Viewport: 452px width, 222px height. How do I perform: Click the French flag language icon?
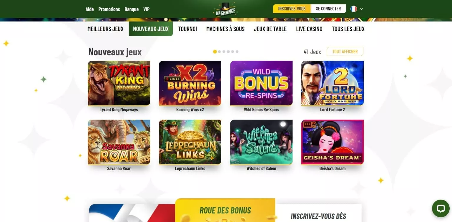[353, 9]
